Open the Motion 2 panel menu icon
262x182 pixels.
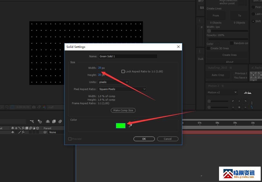click(x=222, y=86)
